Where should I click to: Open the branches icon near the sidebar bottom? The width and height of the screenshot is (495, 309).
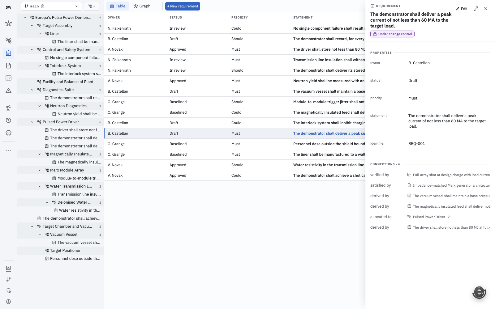click(x=8, y=279)
